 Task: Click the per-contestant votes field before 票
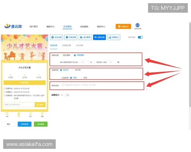(112, 62)
